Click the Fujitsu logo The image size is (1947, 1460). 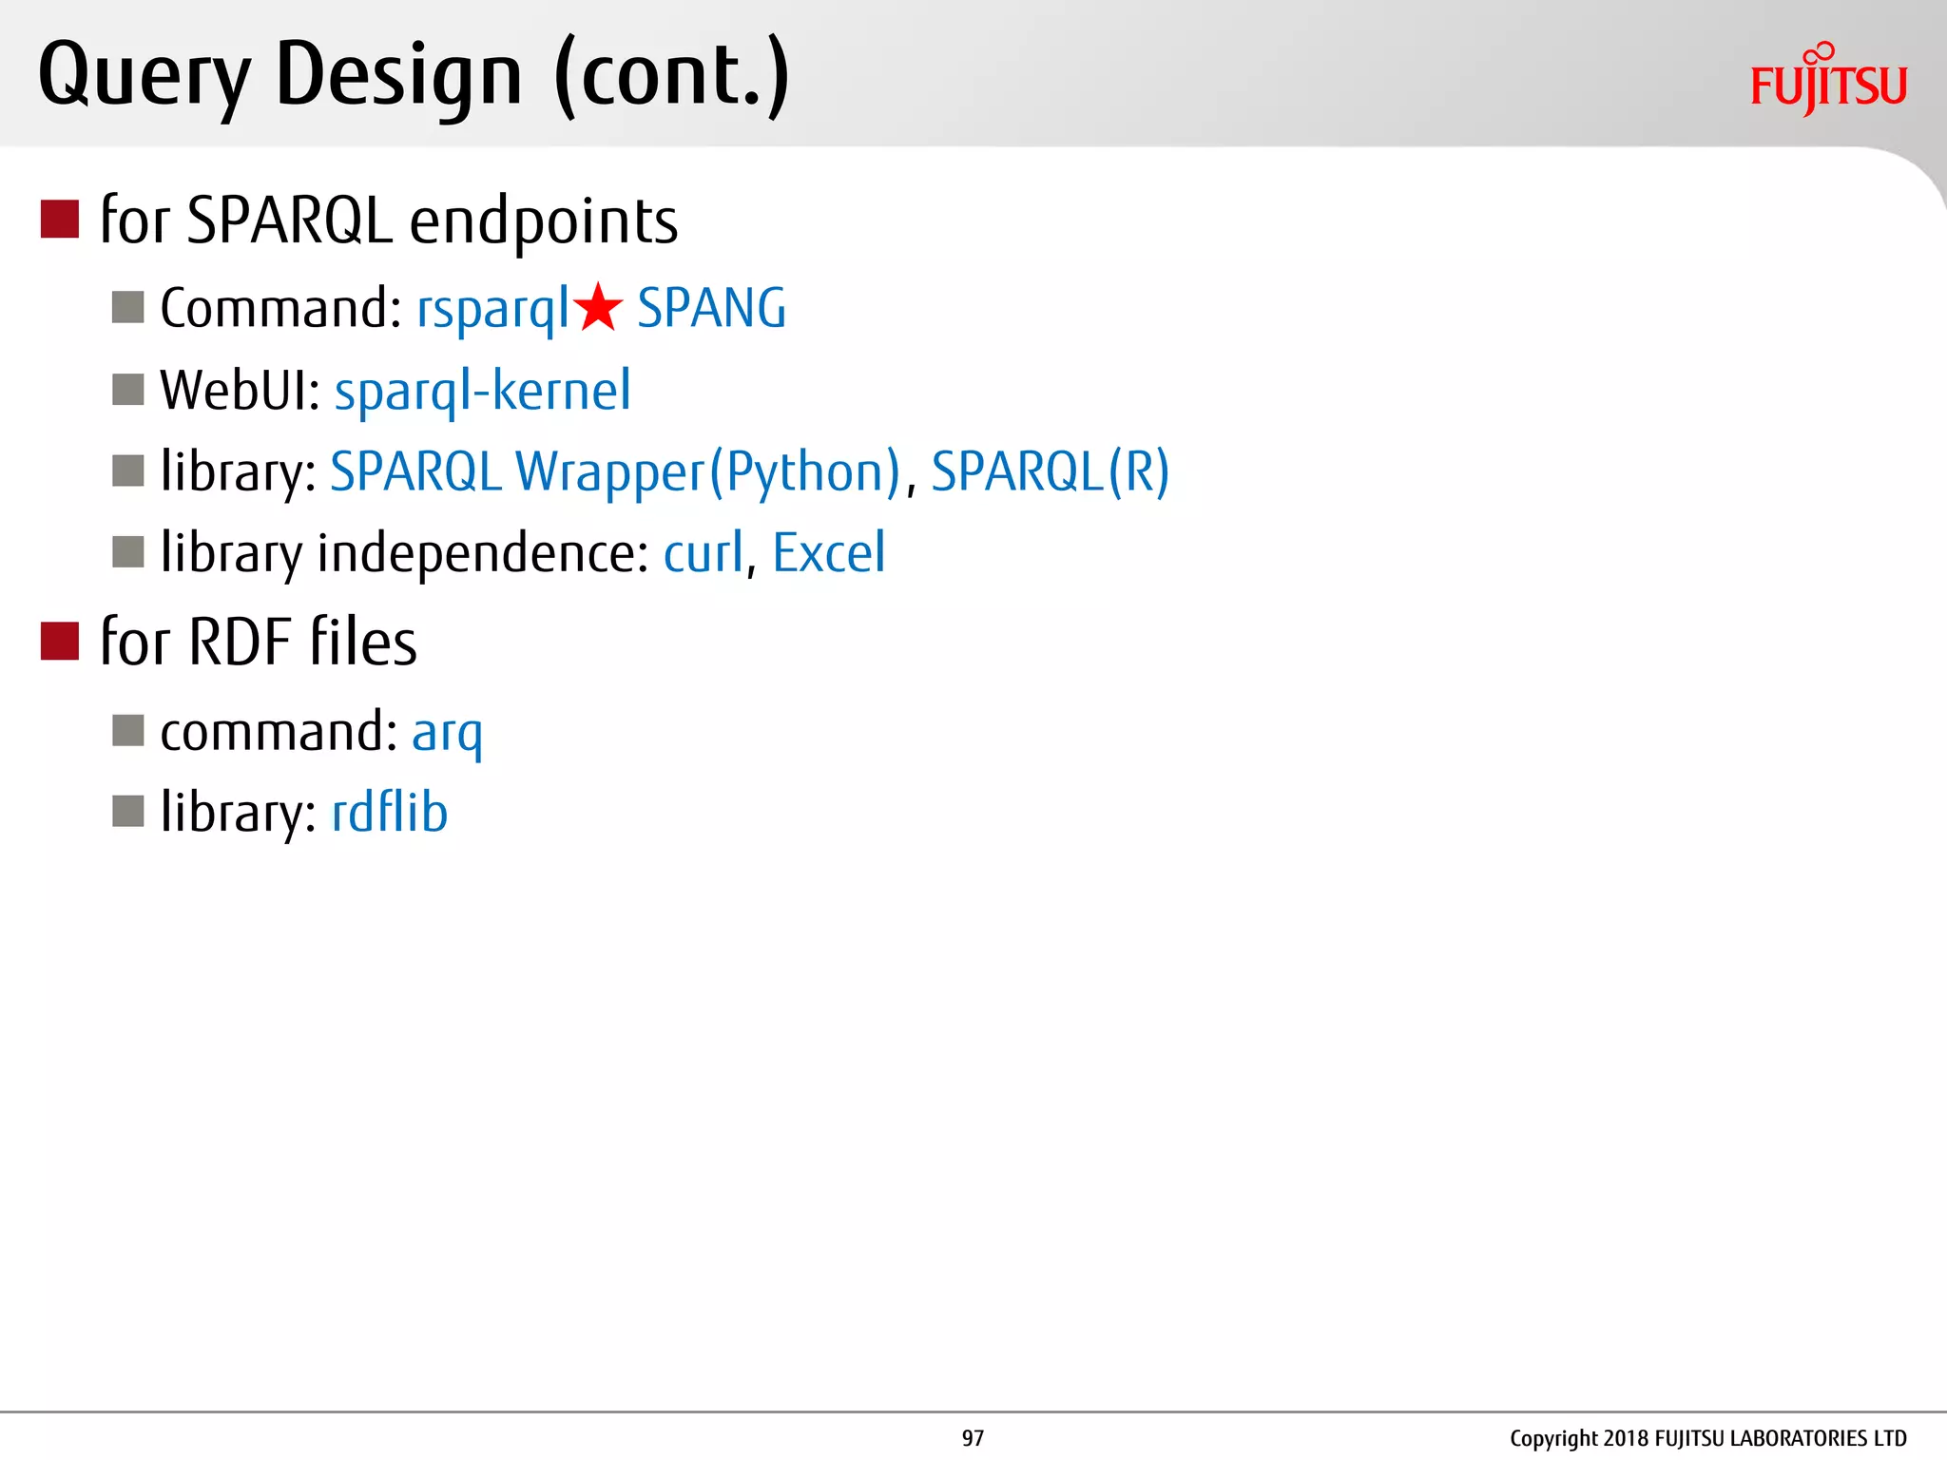coord(1829,79)
